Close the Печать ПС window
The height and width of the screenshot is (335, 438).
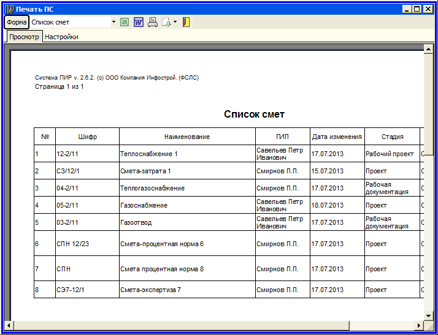(x=428, y=9)
